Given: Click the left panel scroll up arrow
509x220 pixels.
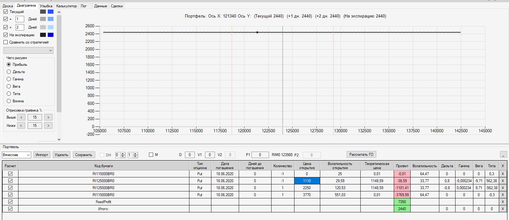Looking at the screenshot, I should 59,12.
